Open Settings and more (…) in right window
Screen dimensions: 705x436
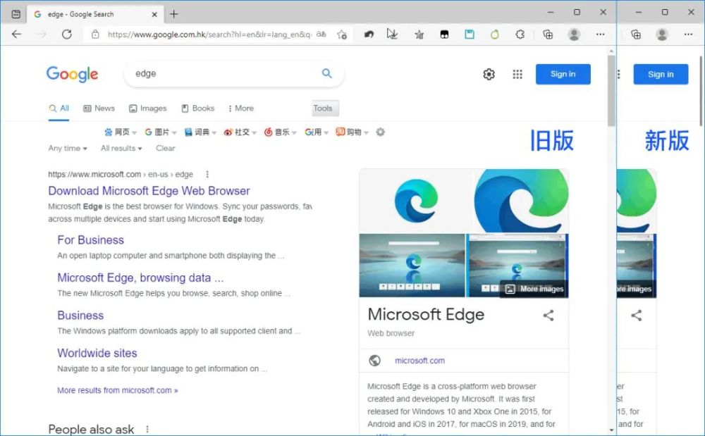[x=688, y=34]
